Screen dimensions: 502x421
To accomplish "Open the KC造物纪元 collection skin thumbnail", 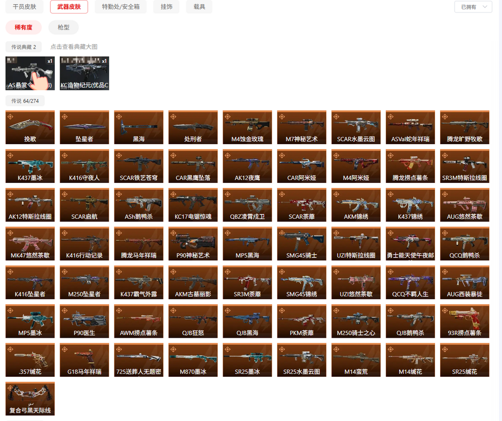I will click(85, 74).
